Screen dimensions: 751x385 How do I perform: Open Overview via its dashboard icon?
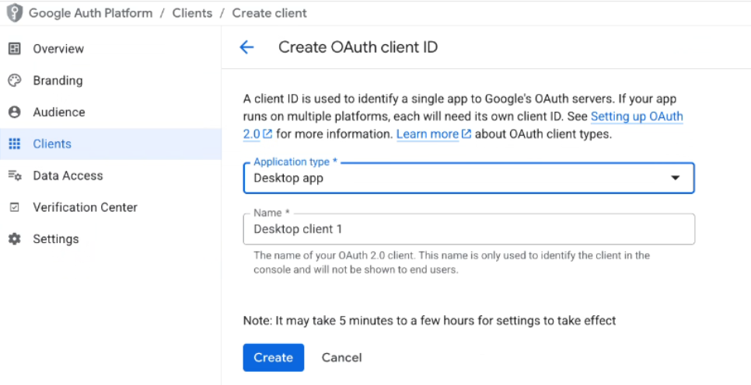pyautogui.click(x=14, y=49)
